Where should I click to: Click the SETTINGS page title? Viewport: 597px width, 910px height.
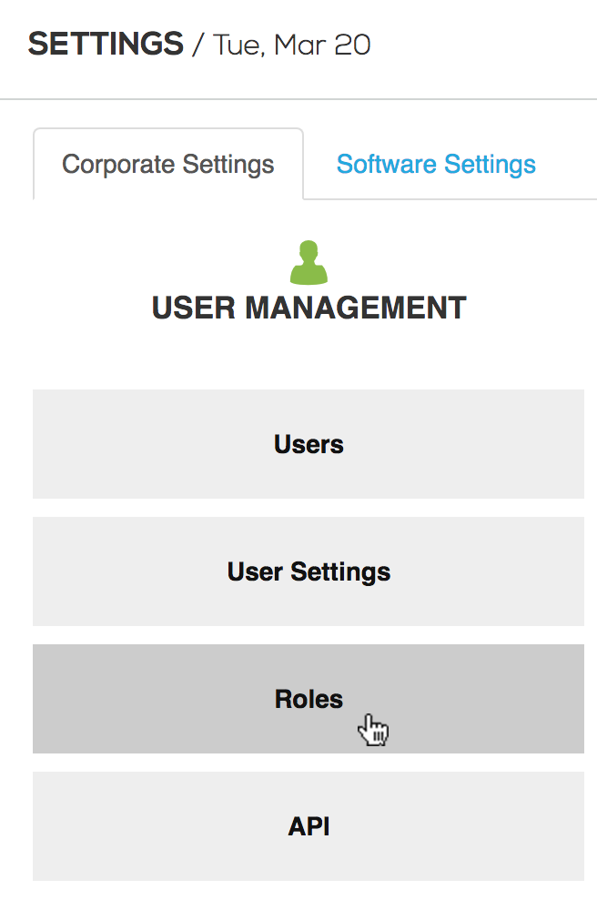(106, 44)
